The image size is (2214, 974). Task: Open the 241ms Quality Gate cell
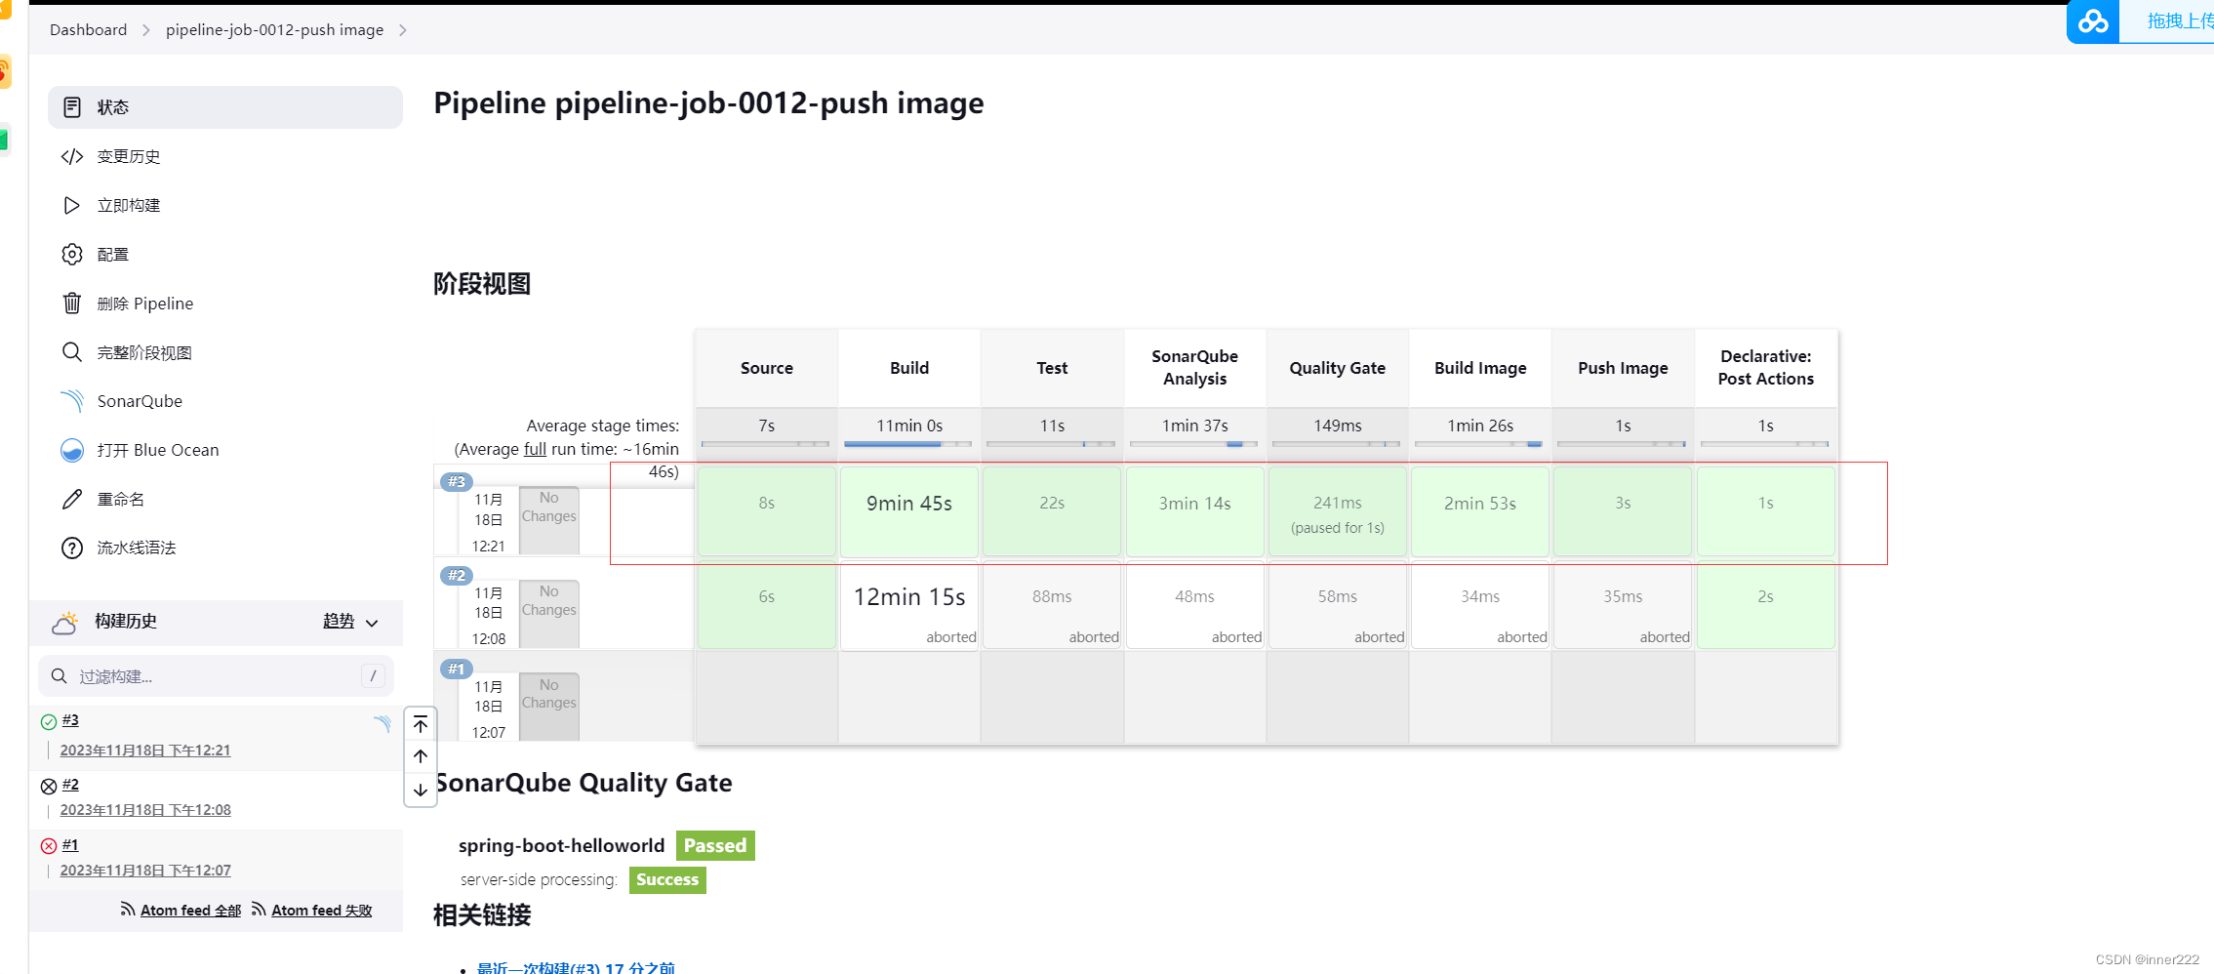(1337, 511)
